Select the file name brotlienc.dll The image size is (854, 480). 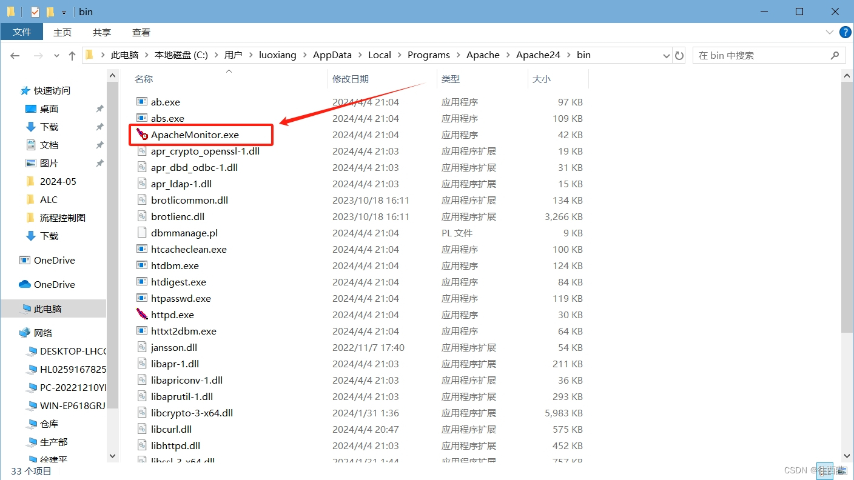pos(178,216)
